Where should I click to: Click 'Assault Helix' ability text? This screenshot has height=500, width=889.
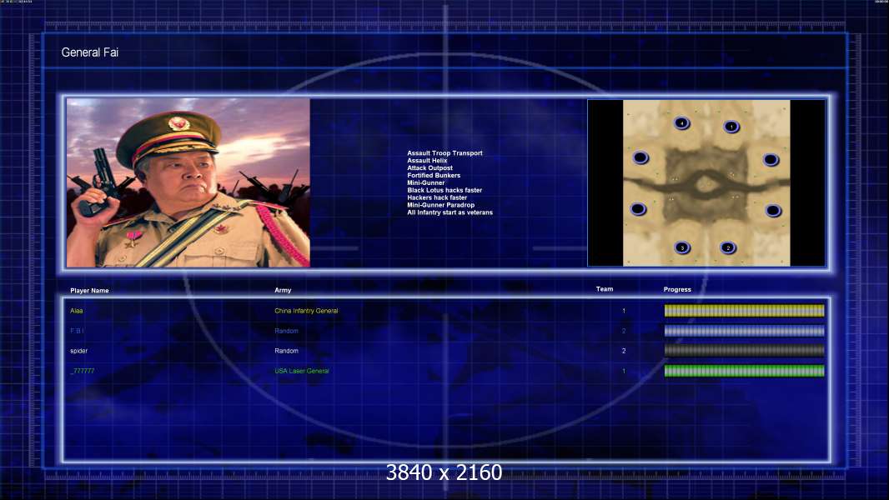(x=427, y=160)
